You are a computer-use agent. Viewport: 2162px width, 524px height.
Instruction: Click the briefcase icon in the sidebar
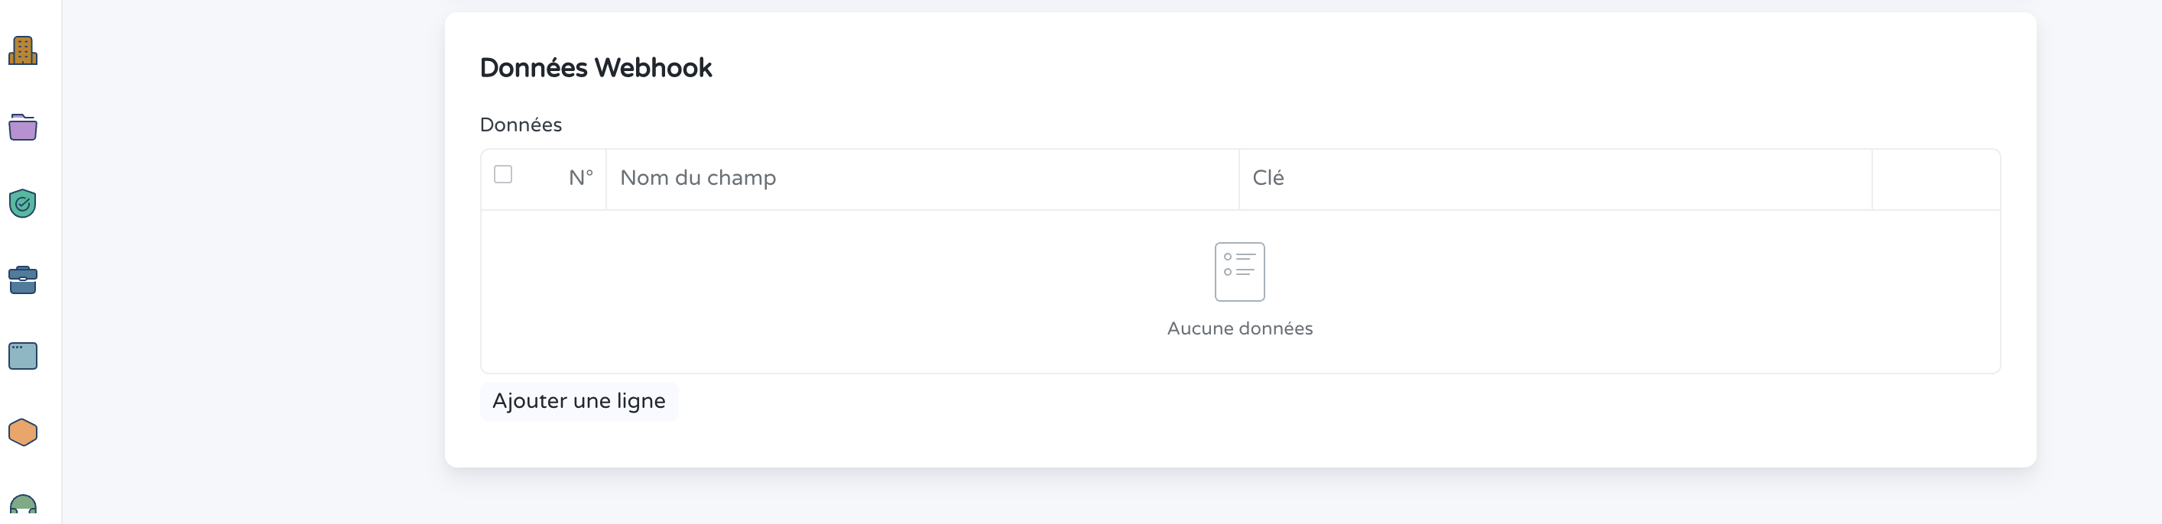point(24,280)
